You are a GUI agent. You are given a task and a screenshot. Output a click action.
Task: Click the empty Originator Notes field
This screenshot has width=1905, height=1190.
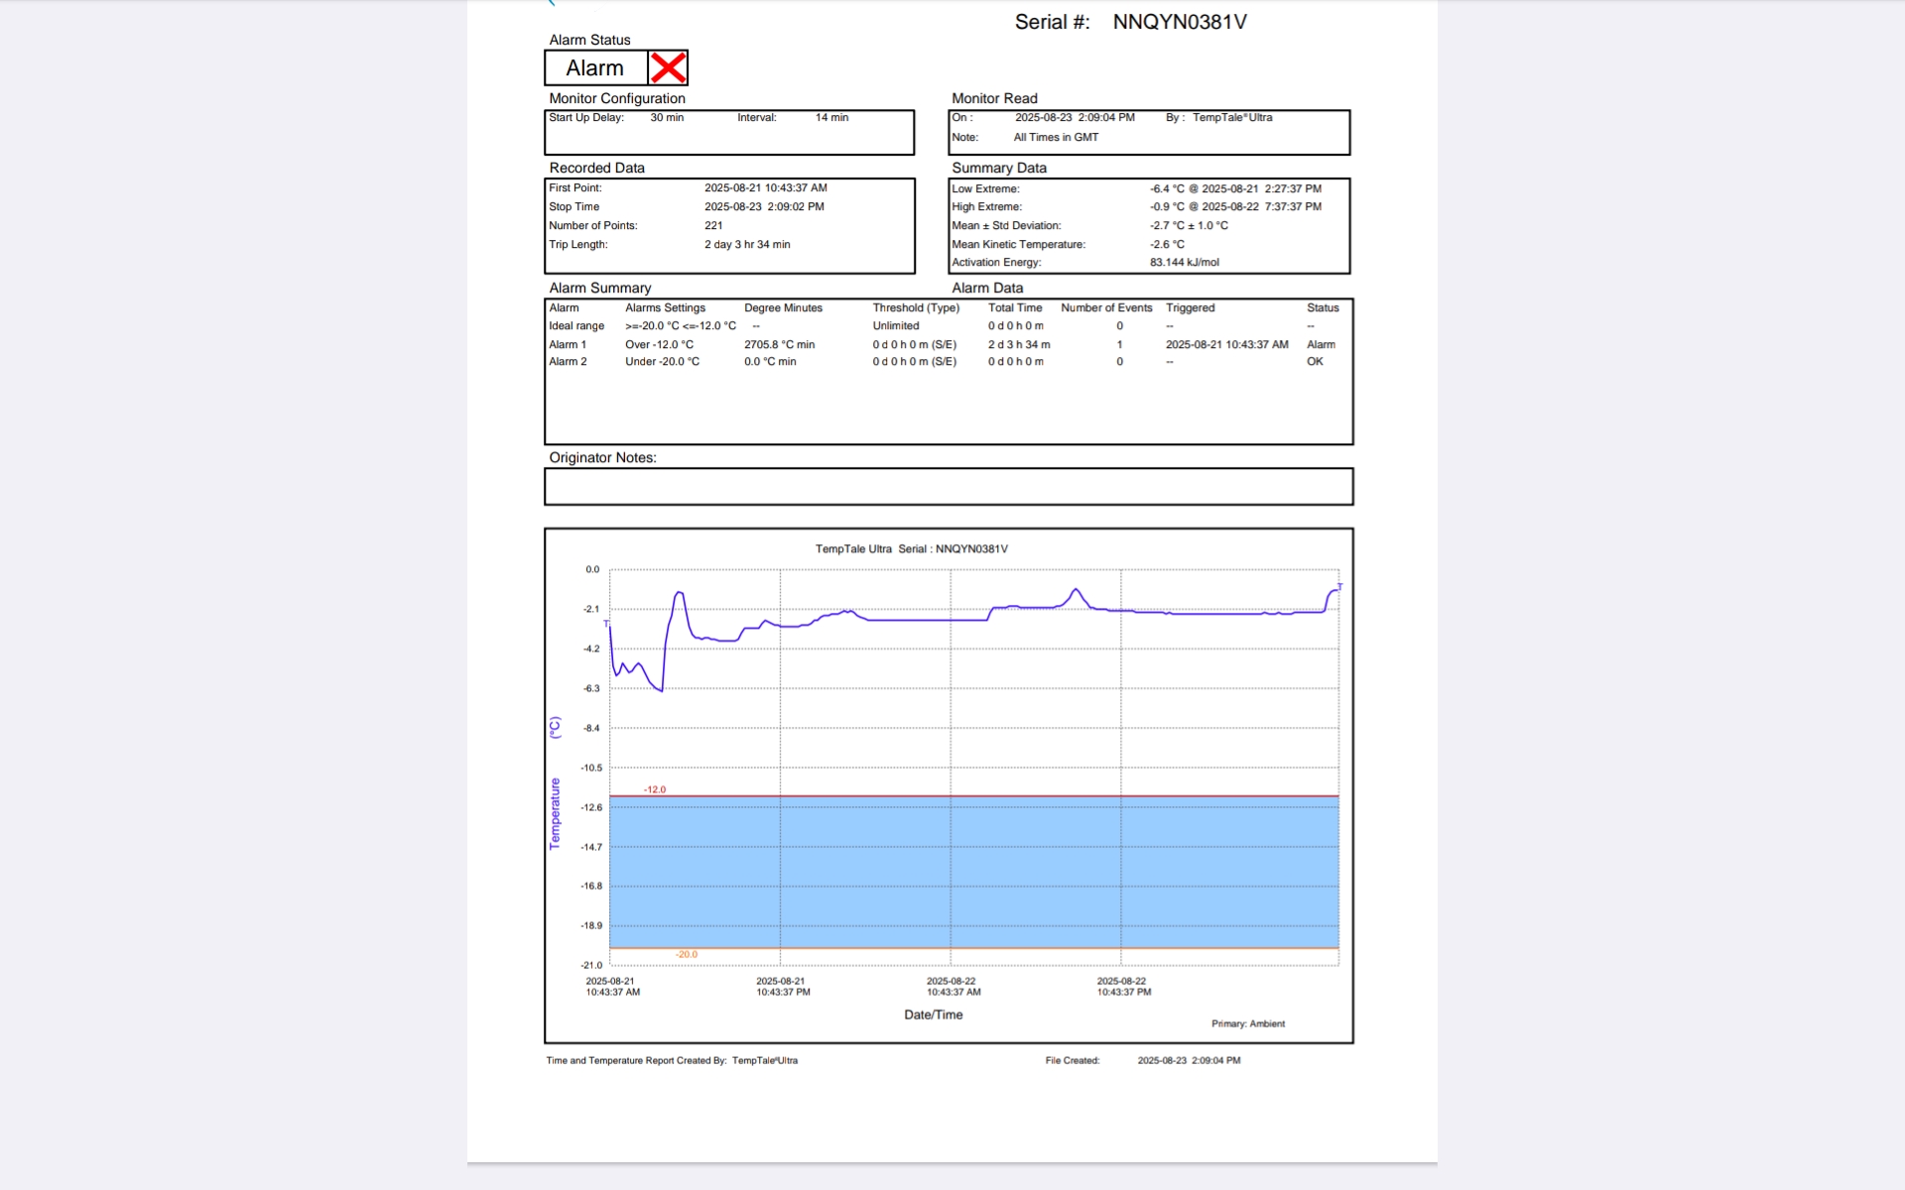948,487
